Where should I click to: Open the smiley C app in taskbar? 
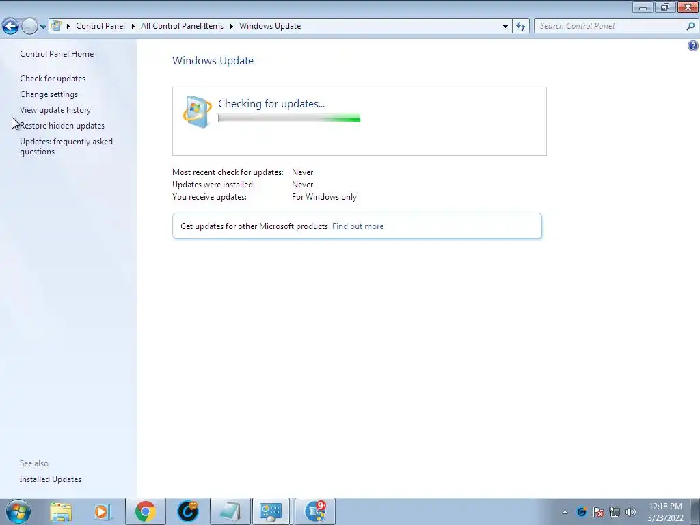pyautogui.click(x=187, y=511)
